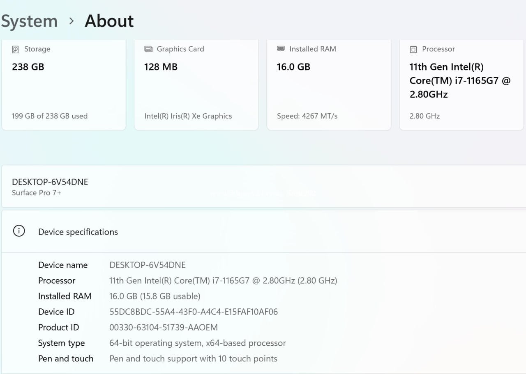Screen dimensions: 526x374
Task: Click the Processor chip icon
Action: [413, 49]
